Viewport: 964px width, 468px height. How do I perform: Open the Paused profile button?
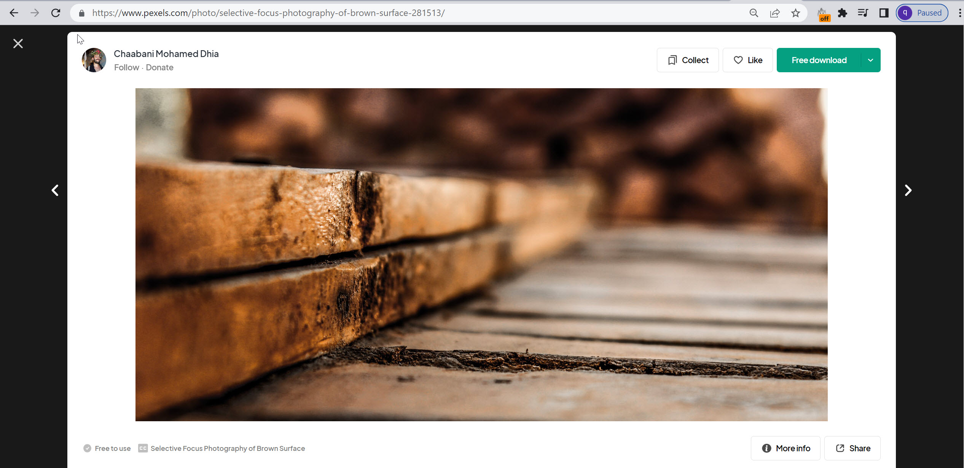pos(922,13)
